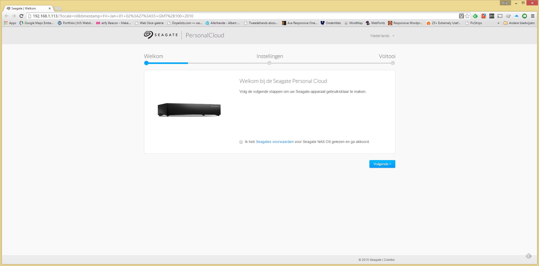Image resolution: width=539 pixels, height=266 pixels.
Task: Click the dark Ticket extension icon
Action: click(x=492, y=16)
